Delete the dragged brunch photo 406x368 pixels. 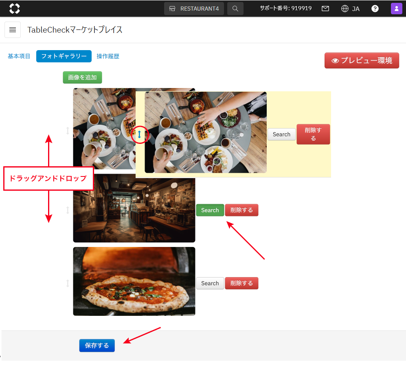click(313, 134)
